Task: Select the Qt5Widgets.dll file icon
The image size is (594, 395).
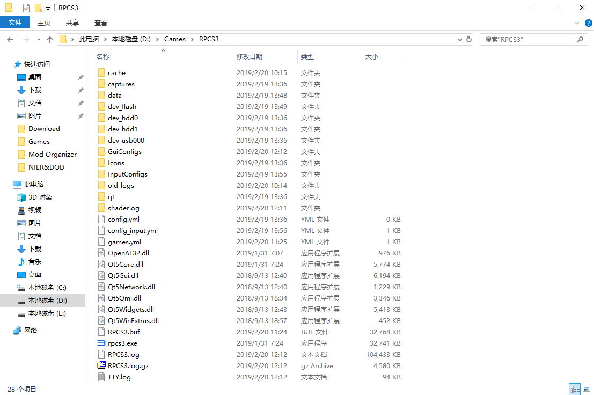Action: tap(101, 310)
